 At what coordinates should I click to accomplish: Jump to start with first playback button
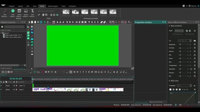(x=74, y=72)
